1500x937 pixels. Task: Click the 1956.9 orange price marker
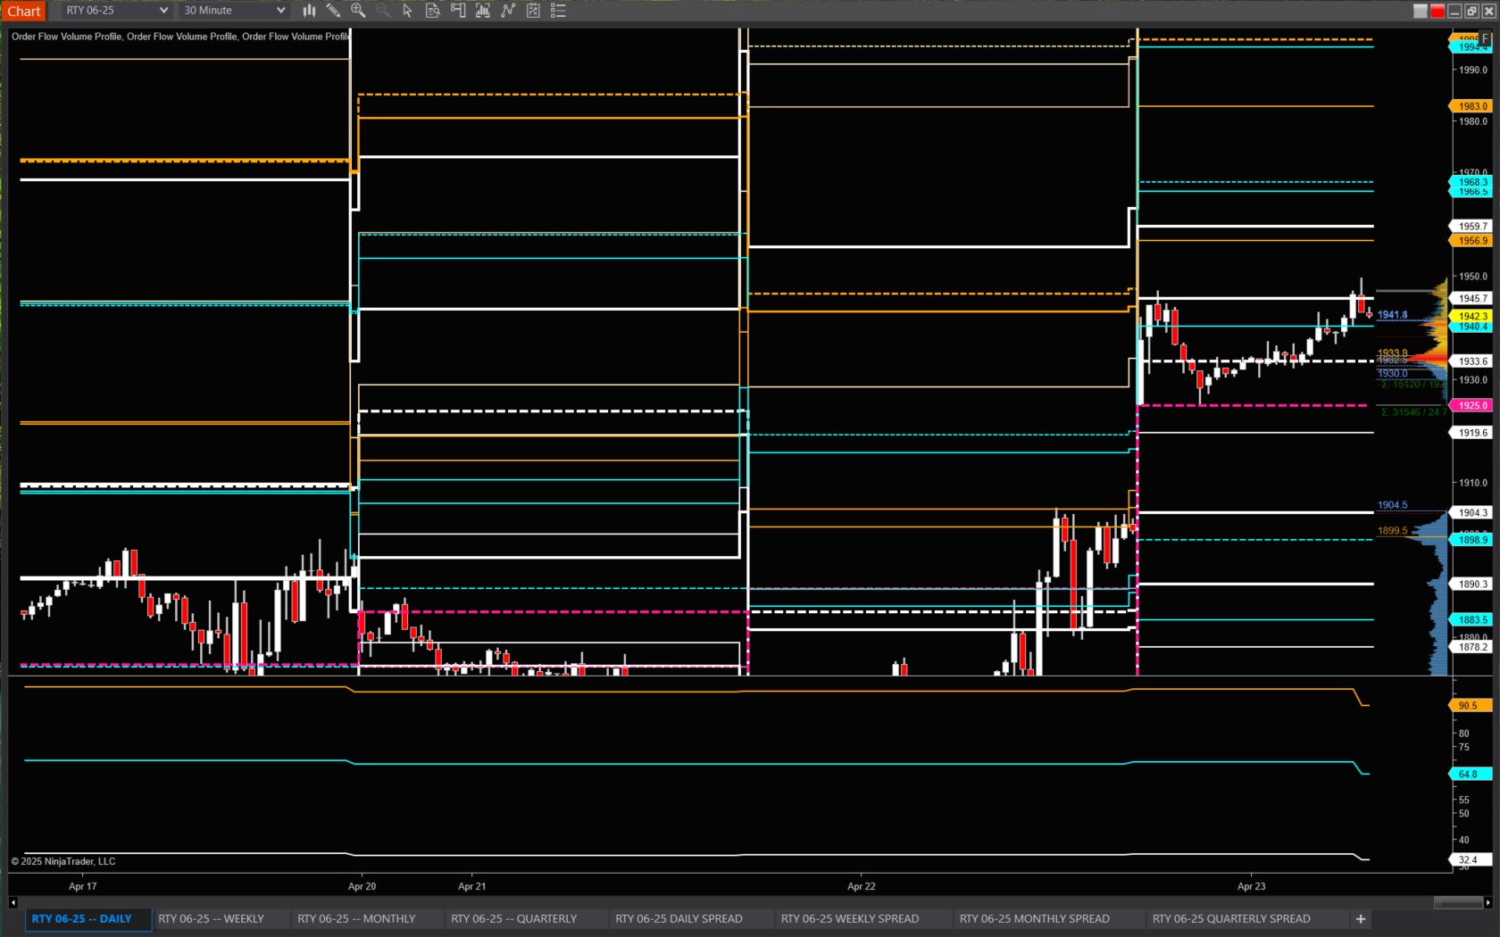tap(1471, 241)
